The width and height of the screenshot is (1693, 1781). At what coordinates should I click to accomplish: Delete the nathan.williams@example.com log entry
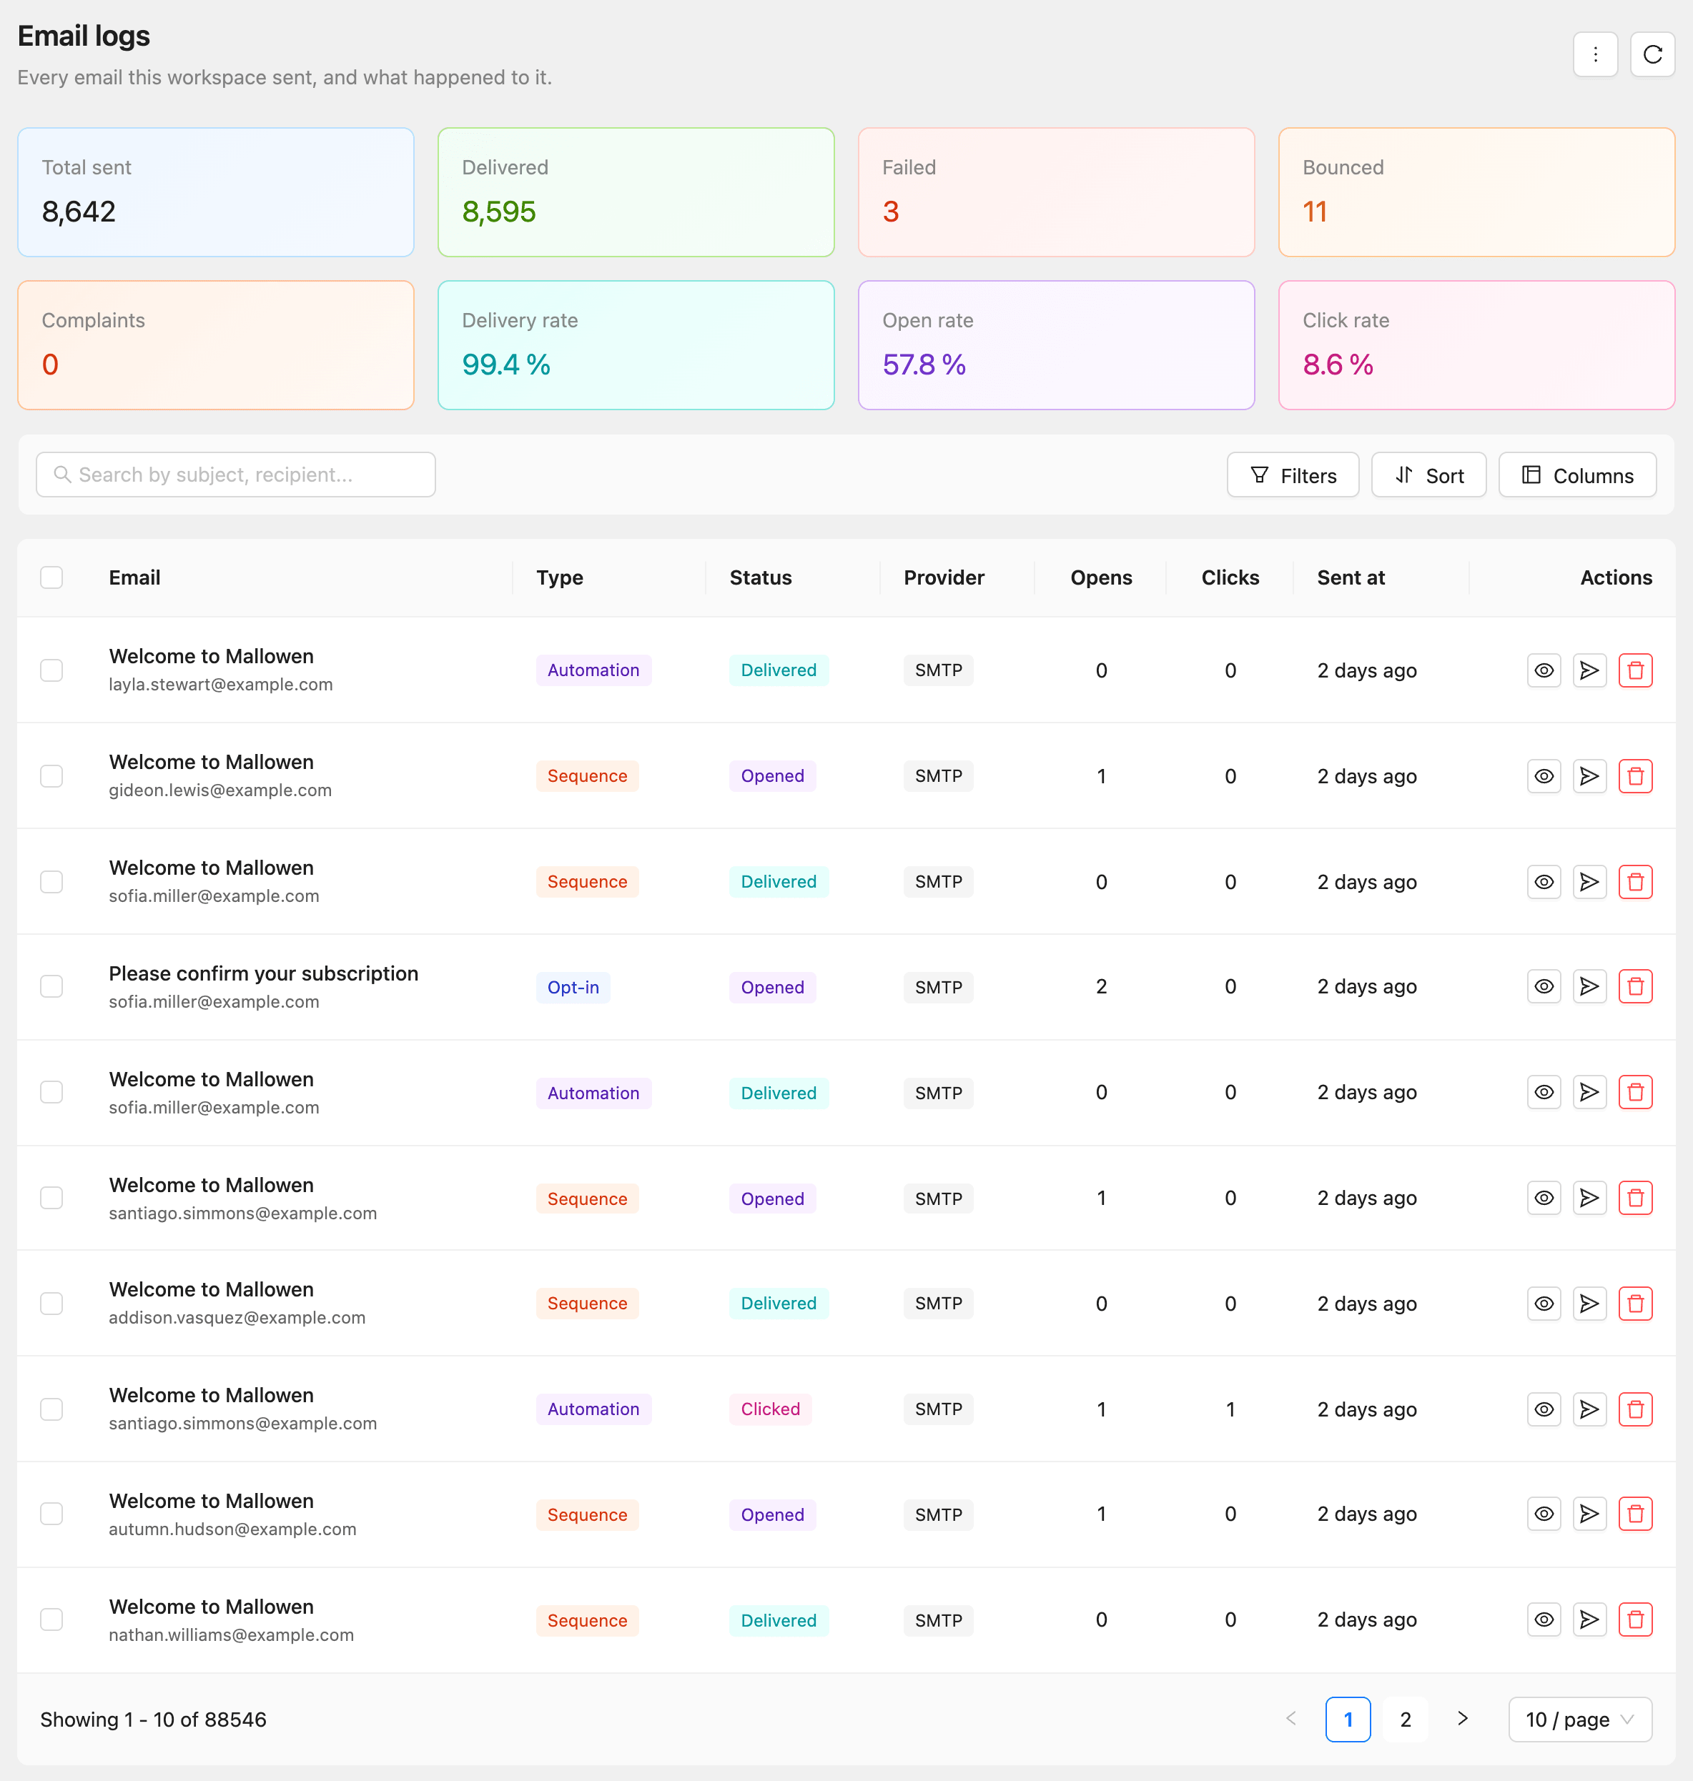click(1634, 1619)
